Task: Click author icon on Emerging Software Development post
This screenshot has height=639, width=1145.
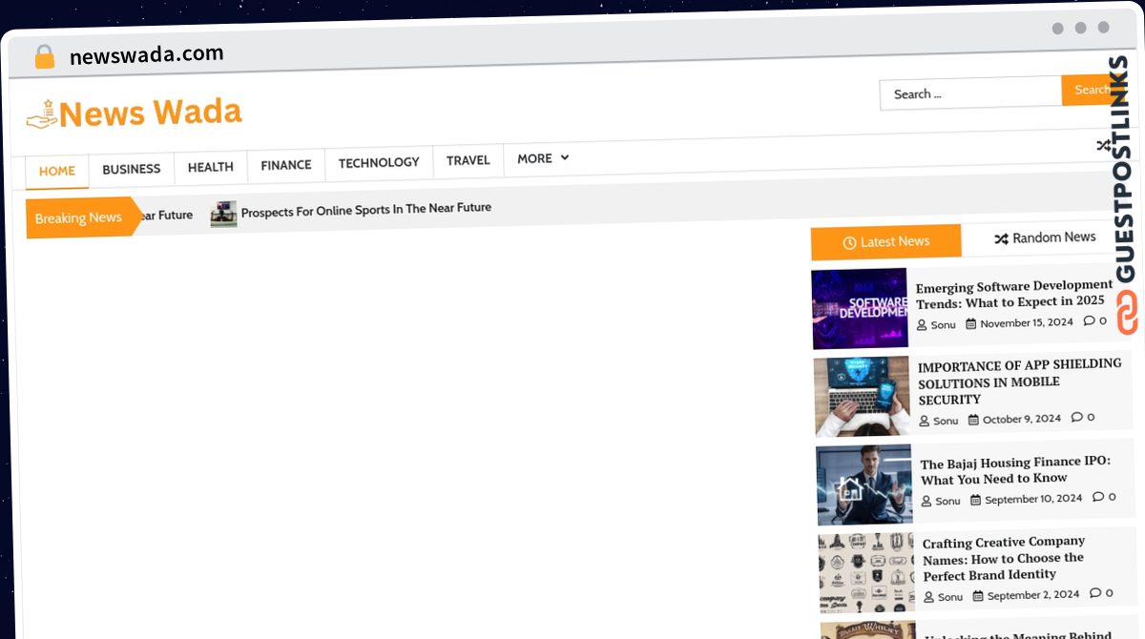Action: (922, 325)
